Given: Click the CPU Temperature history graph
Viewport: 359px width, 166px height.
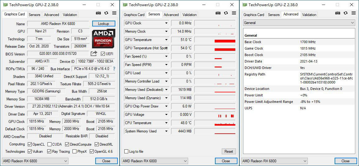Looking at the screenshot, I should click(215, 123).
